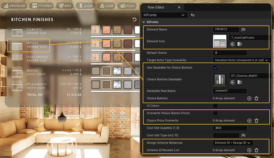Click the reset arrow next to KiFronts dropdown
Screen dimensions: 274x158
pos(193,15)
